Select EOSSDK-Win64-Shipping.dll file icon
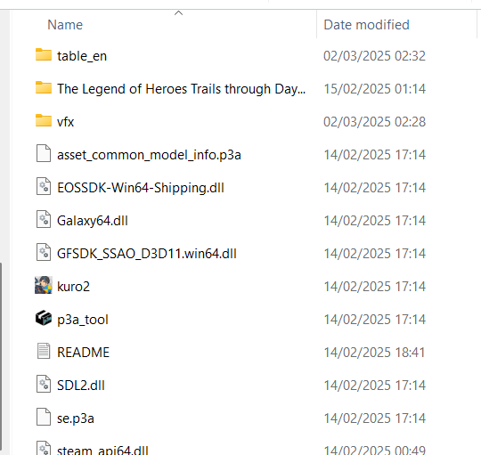This screenshot has width=481, height=455. (44, 186)
